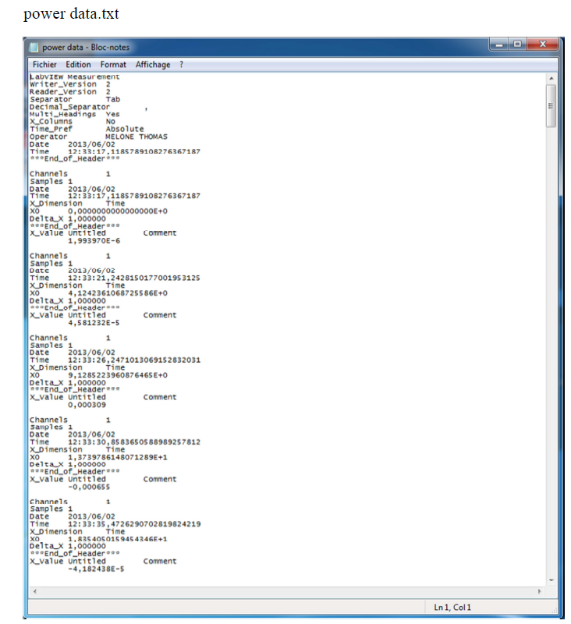Image resolution: width=571 pixels, height=624 pixels.
Task: Click the vertical scrollbar down arrow
Action: 551,580
